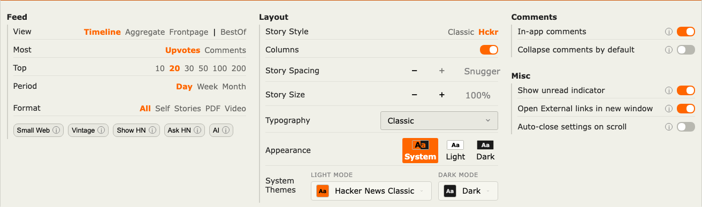Click the orange Hacker News Classic swatch
This screenshot has width=702, height=207.
(x=323, y=191)
